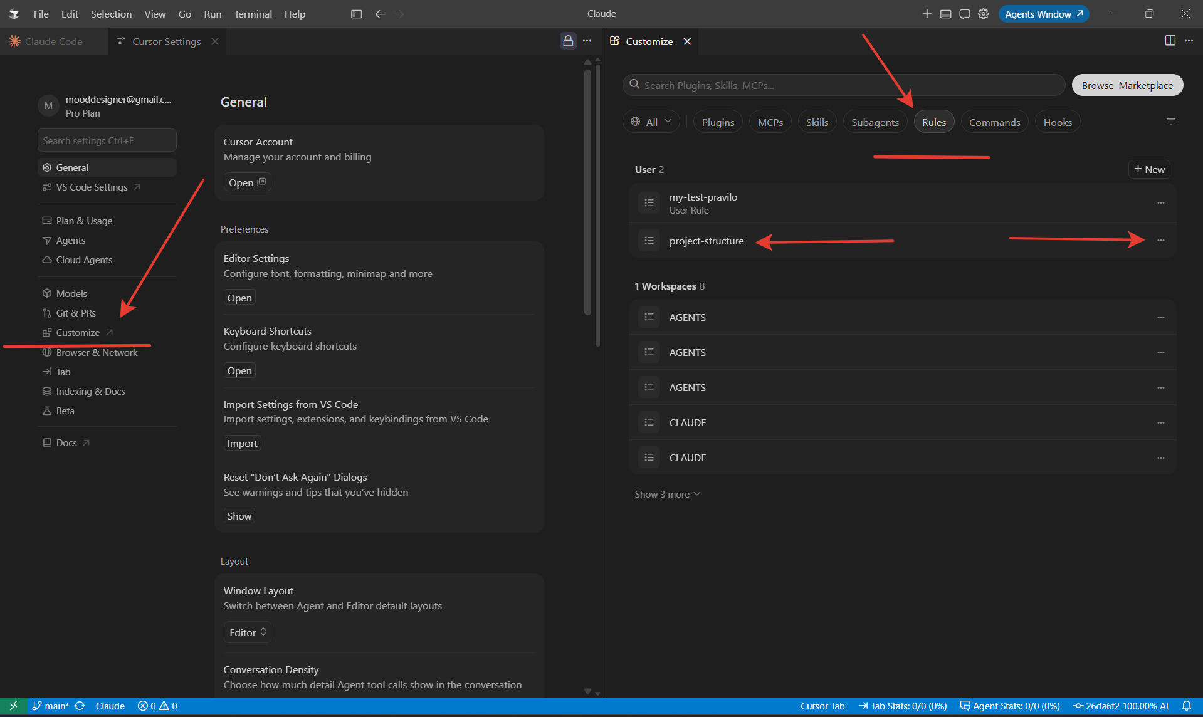The height and width of the screenshot is (717, 1203).
Task: Click Import settings from VS Code button
Action: point(242,443)
